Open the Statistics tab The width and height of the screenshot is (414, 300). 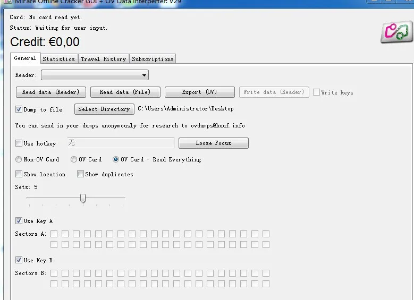tap(59, 59)
